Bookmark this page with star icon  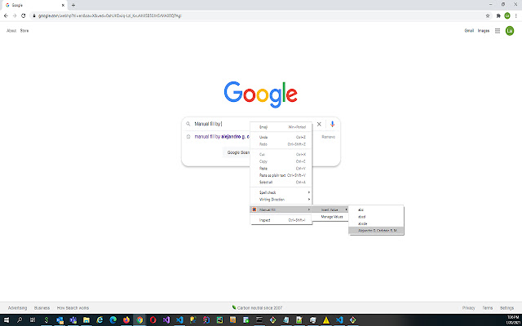tap(488, 15)
